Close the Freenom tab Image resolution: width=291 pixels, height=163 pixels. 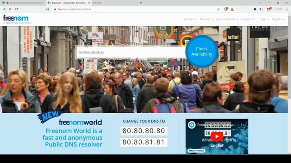[89, 3]
